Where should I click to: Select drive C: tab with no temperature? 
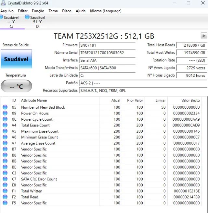[x=11, y=22]
